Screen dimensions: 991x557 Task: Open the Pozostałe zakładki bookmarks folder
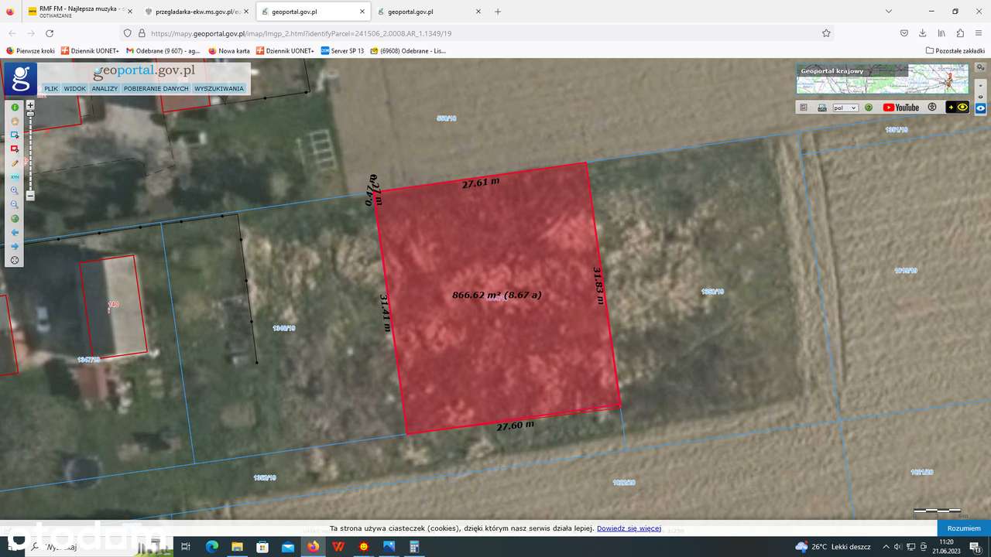955,50
